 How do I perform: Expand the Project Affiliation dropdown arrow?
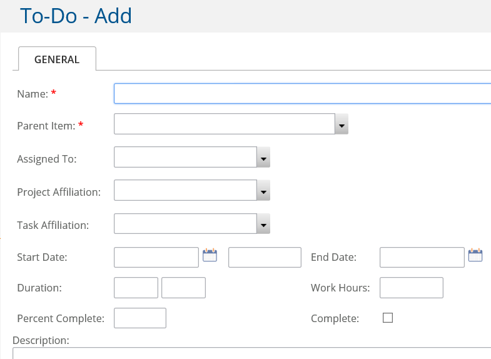click(x=263, y=190)
